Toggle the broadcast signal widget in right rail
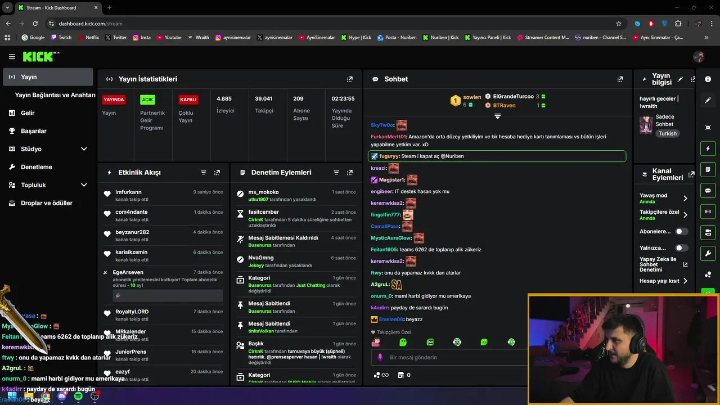 708,211
